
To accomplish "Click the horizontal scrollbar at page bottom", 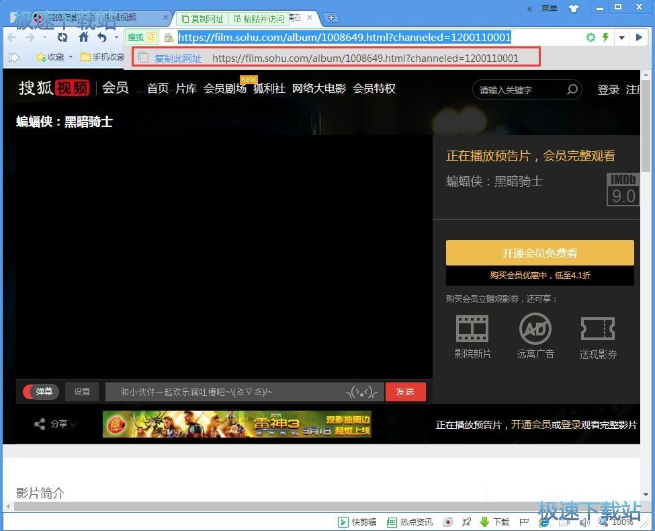I will pyautogui.click(x=328, y=507).
